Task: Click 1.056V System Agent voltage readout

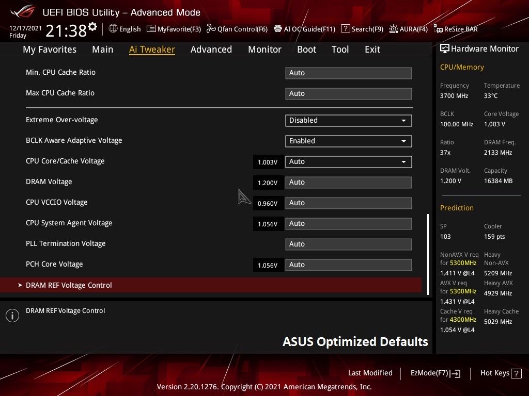Action: (x=268, y=224)
